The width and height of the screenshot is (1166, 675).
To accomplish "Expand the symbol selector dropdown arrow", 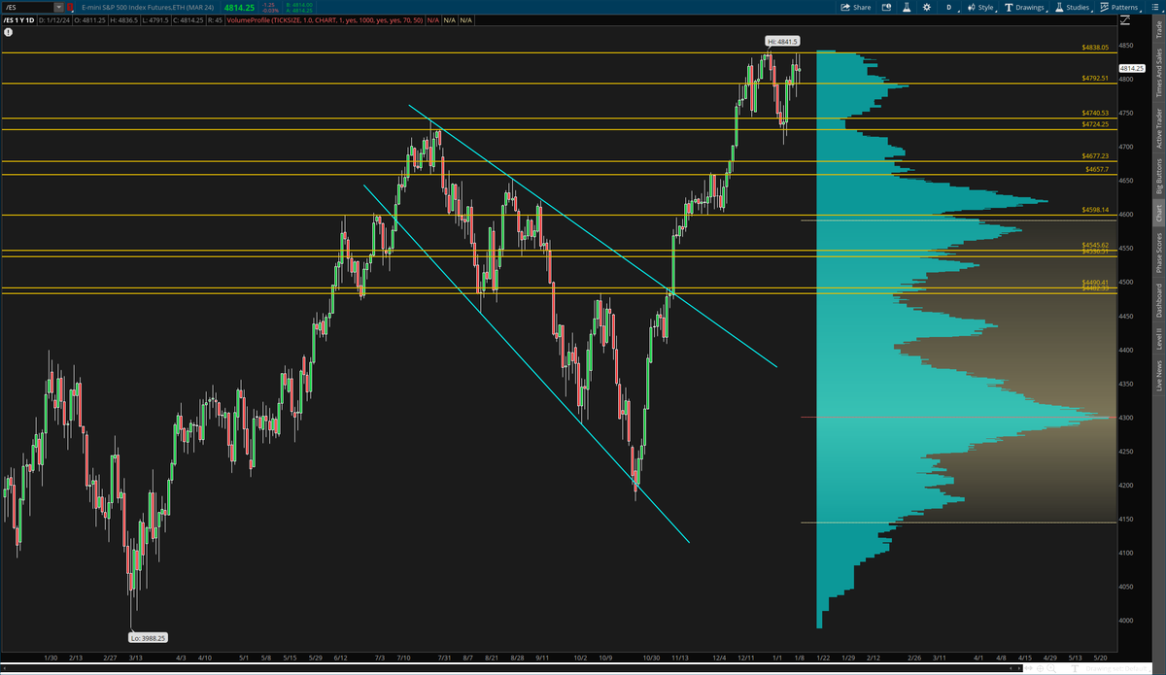I will tap(59, 7).
